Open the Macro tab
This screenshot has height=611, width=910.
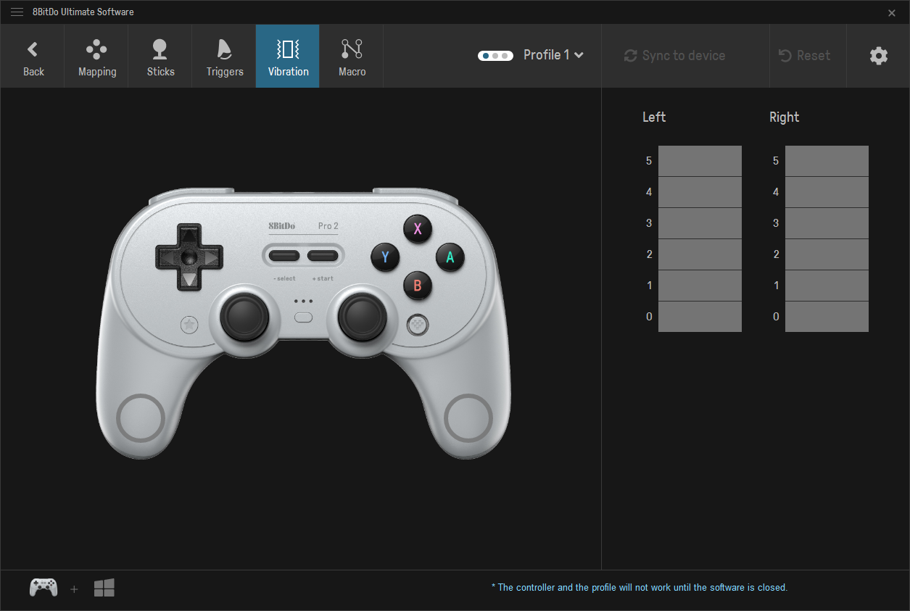point(352,57)
